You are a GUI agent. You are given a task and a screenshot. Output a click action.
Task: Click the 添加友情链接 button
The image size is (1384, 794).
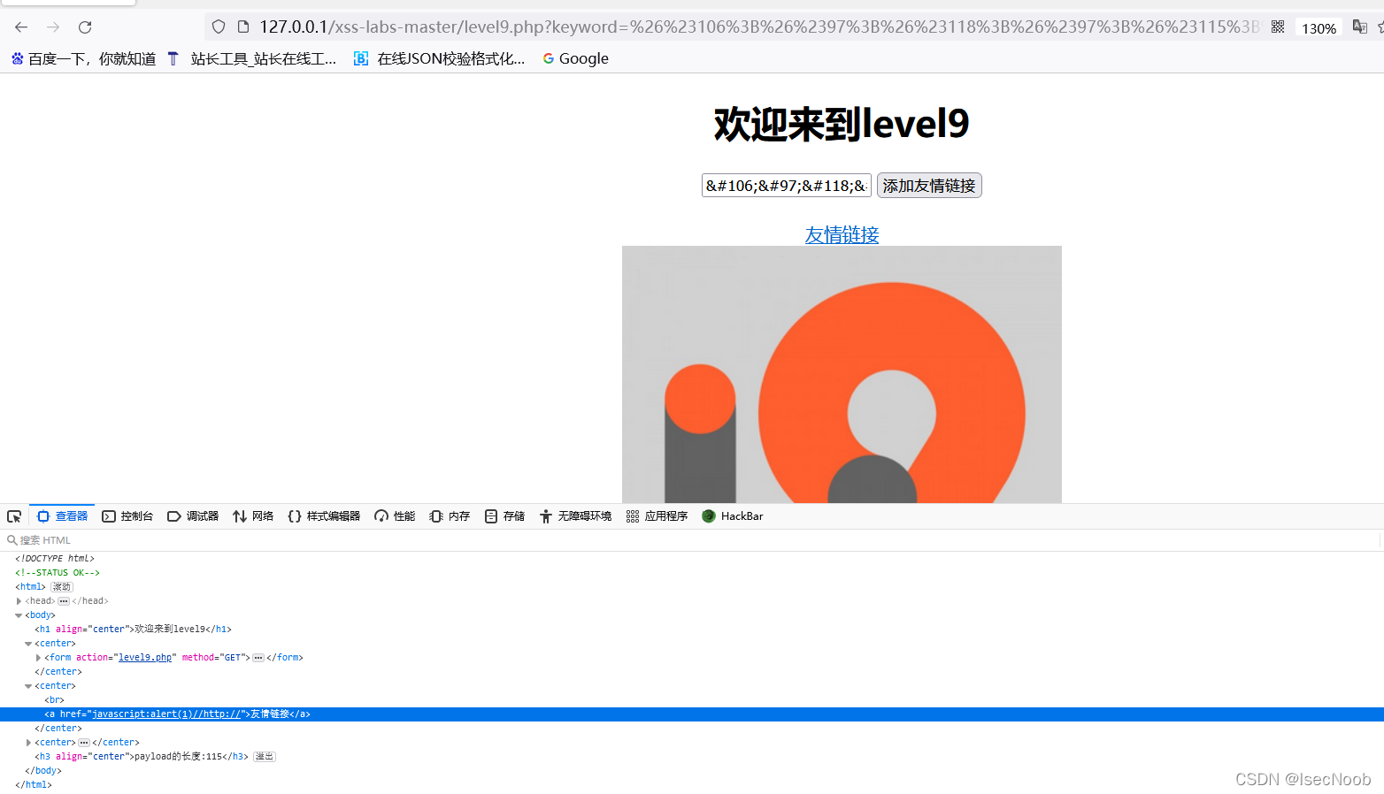coord(928,185)
